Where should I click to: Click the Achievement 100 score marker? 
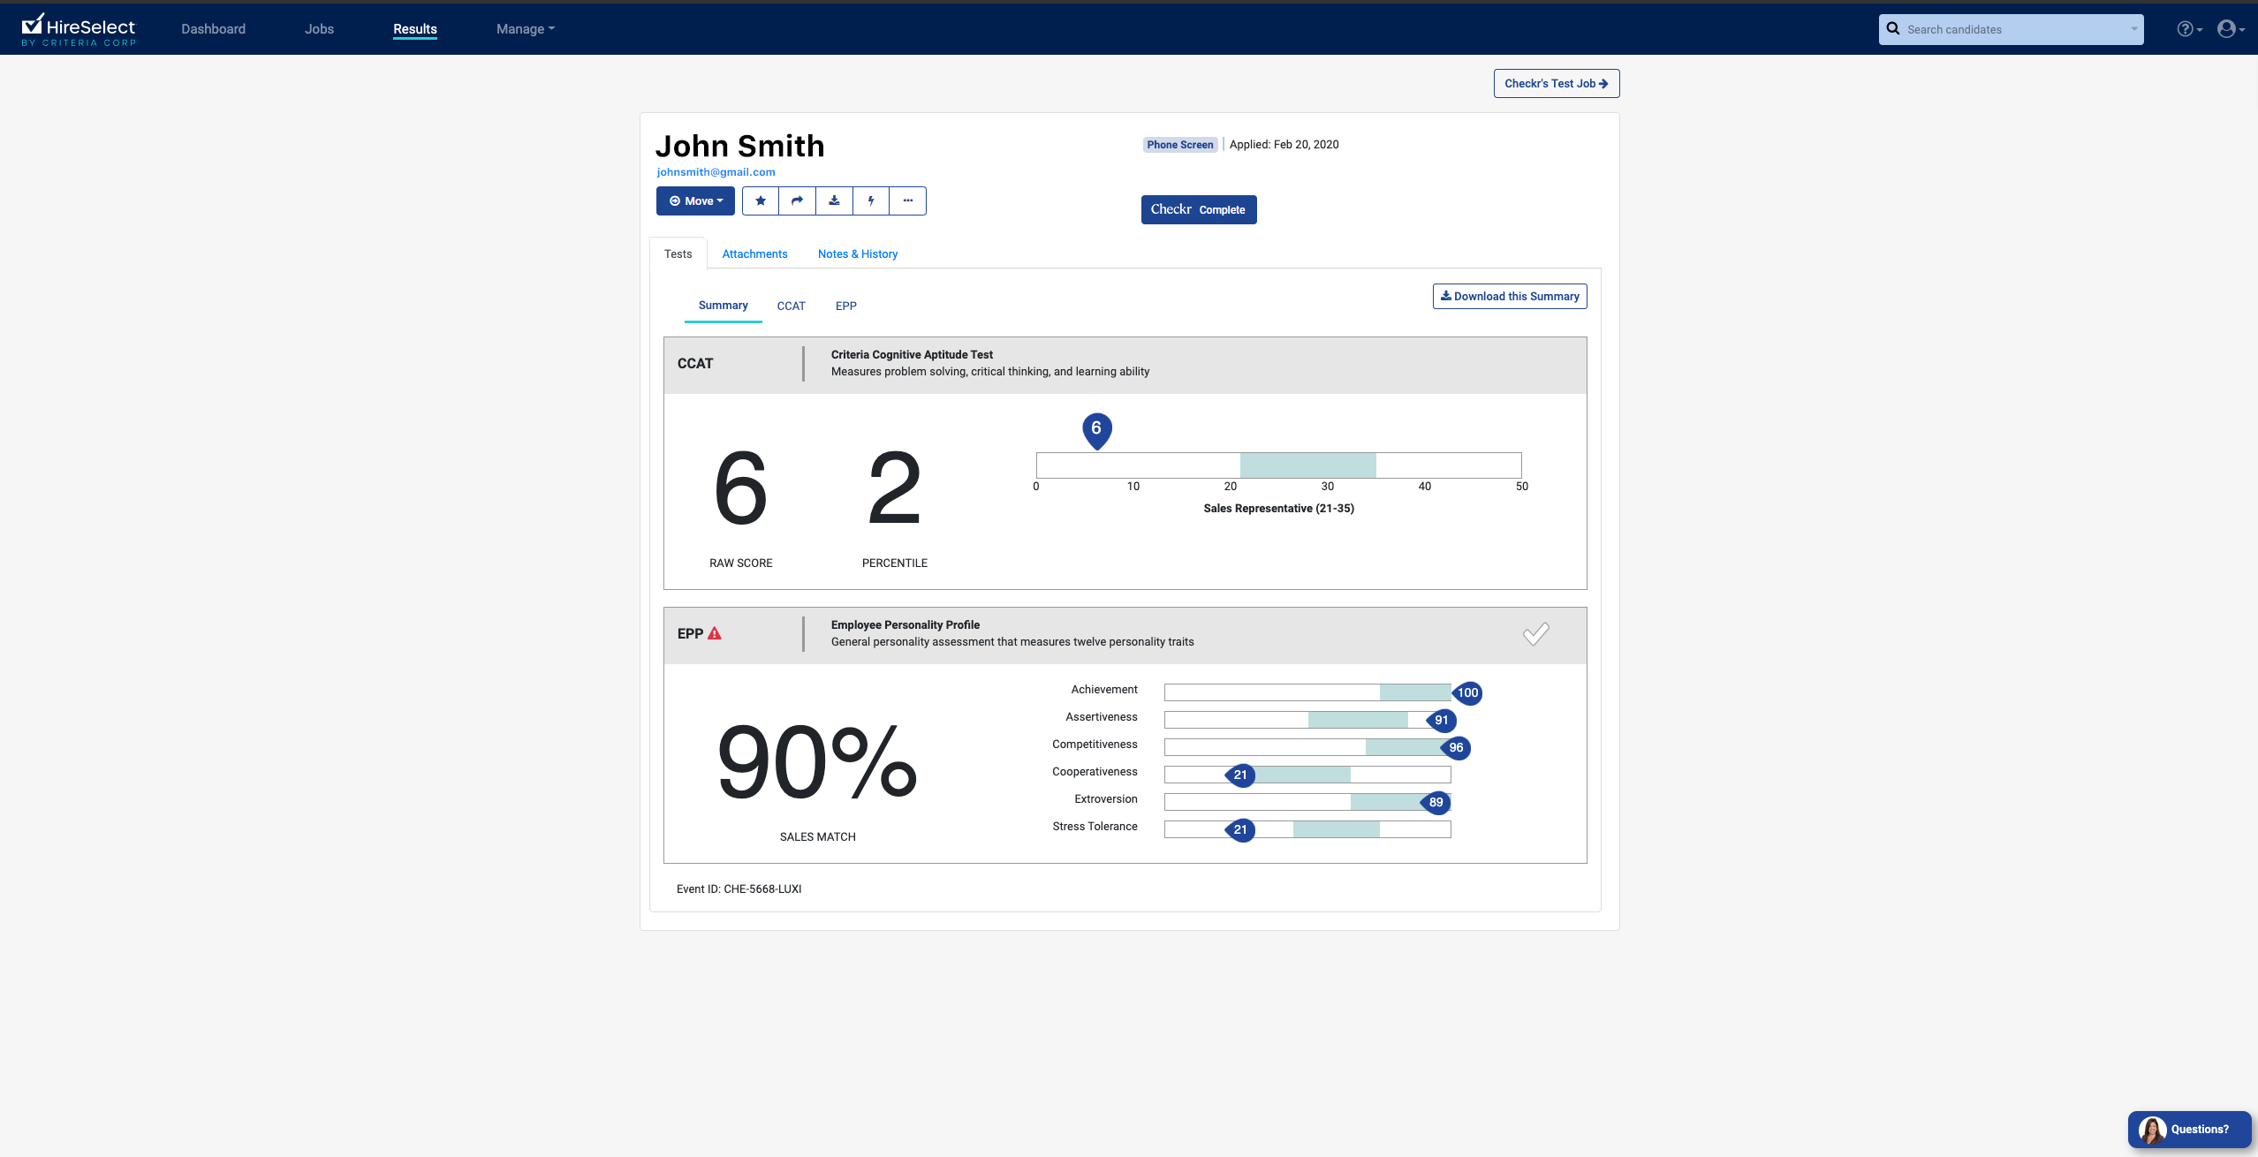pos(1466,692)
